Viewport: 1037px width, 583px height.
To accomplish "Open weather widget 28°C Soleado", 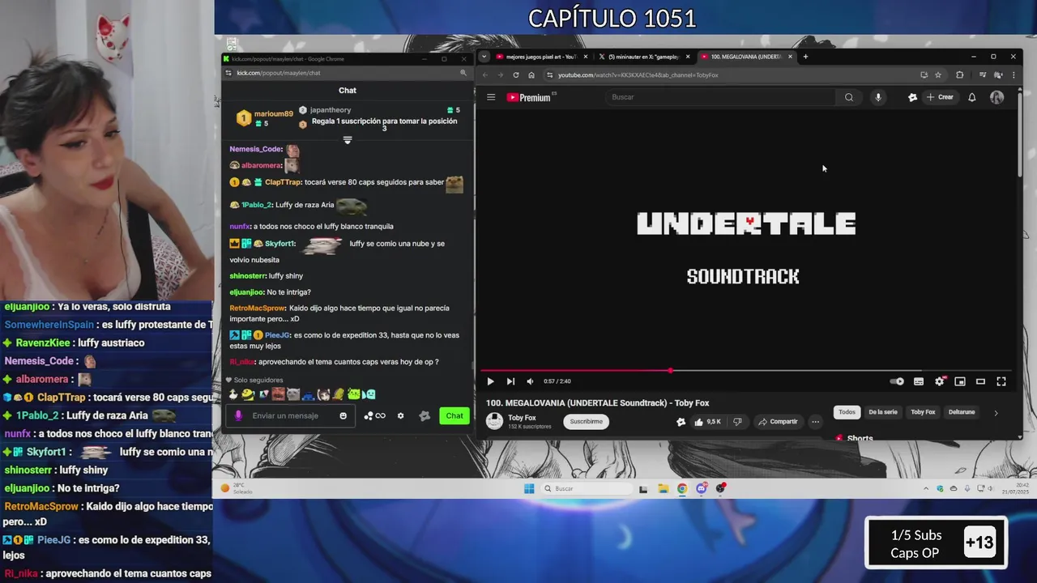I will [x=237, y=488].
